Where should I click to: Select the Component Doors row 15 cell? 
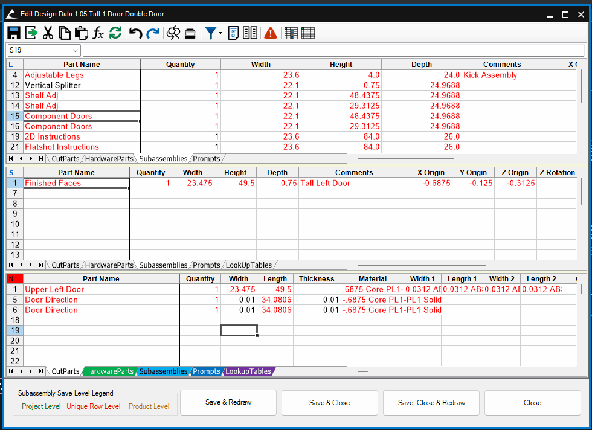coord(82,116)
